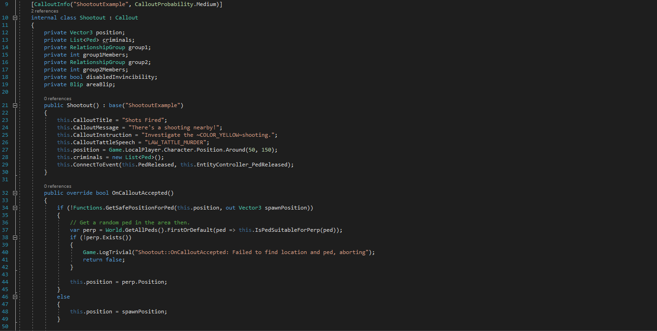Collapse the else block fold toggle

15,297
